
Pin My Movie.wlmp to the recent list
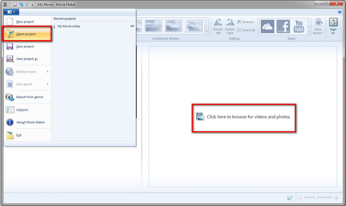click(x=132, y=26)
